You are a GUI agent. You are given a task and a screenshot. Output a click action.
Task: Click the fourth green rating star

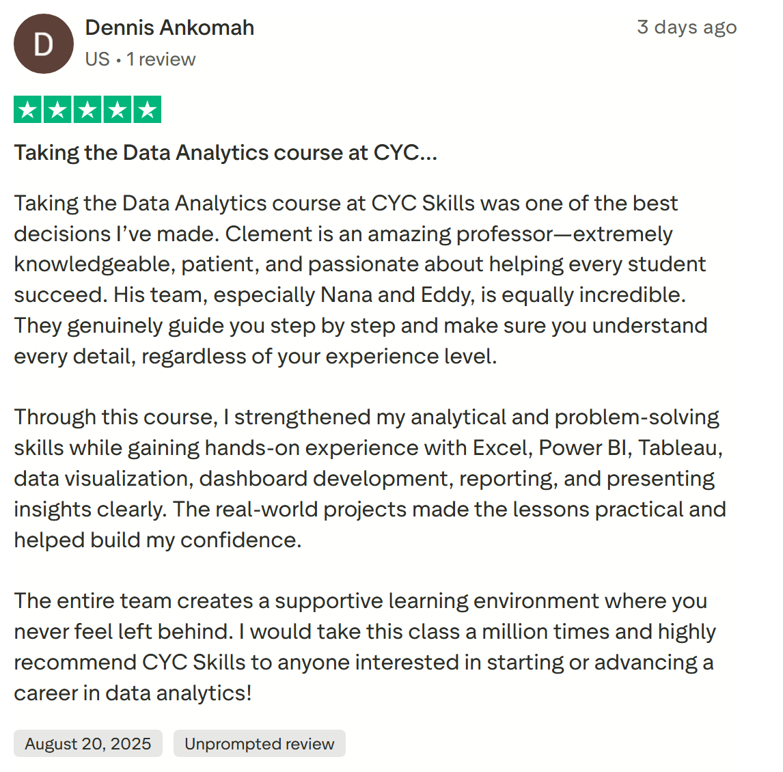(118, 109)
